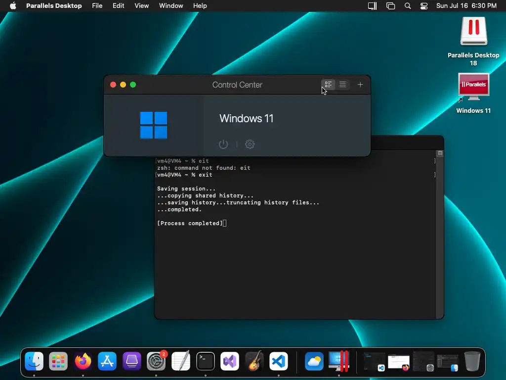Click Terminal window split pane button
This screenshot has width=506, height=380.
click(x=440, y=153)
